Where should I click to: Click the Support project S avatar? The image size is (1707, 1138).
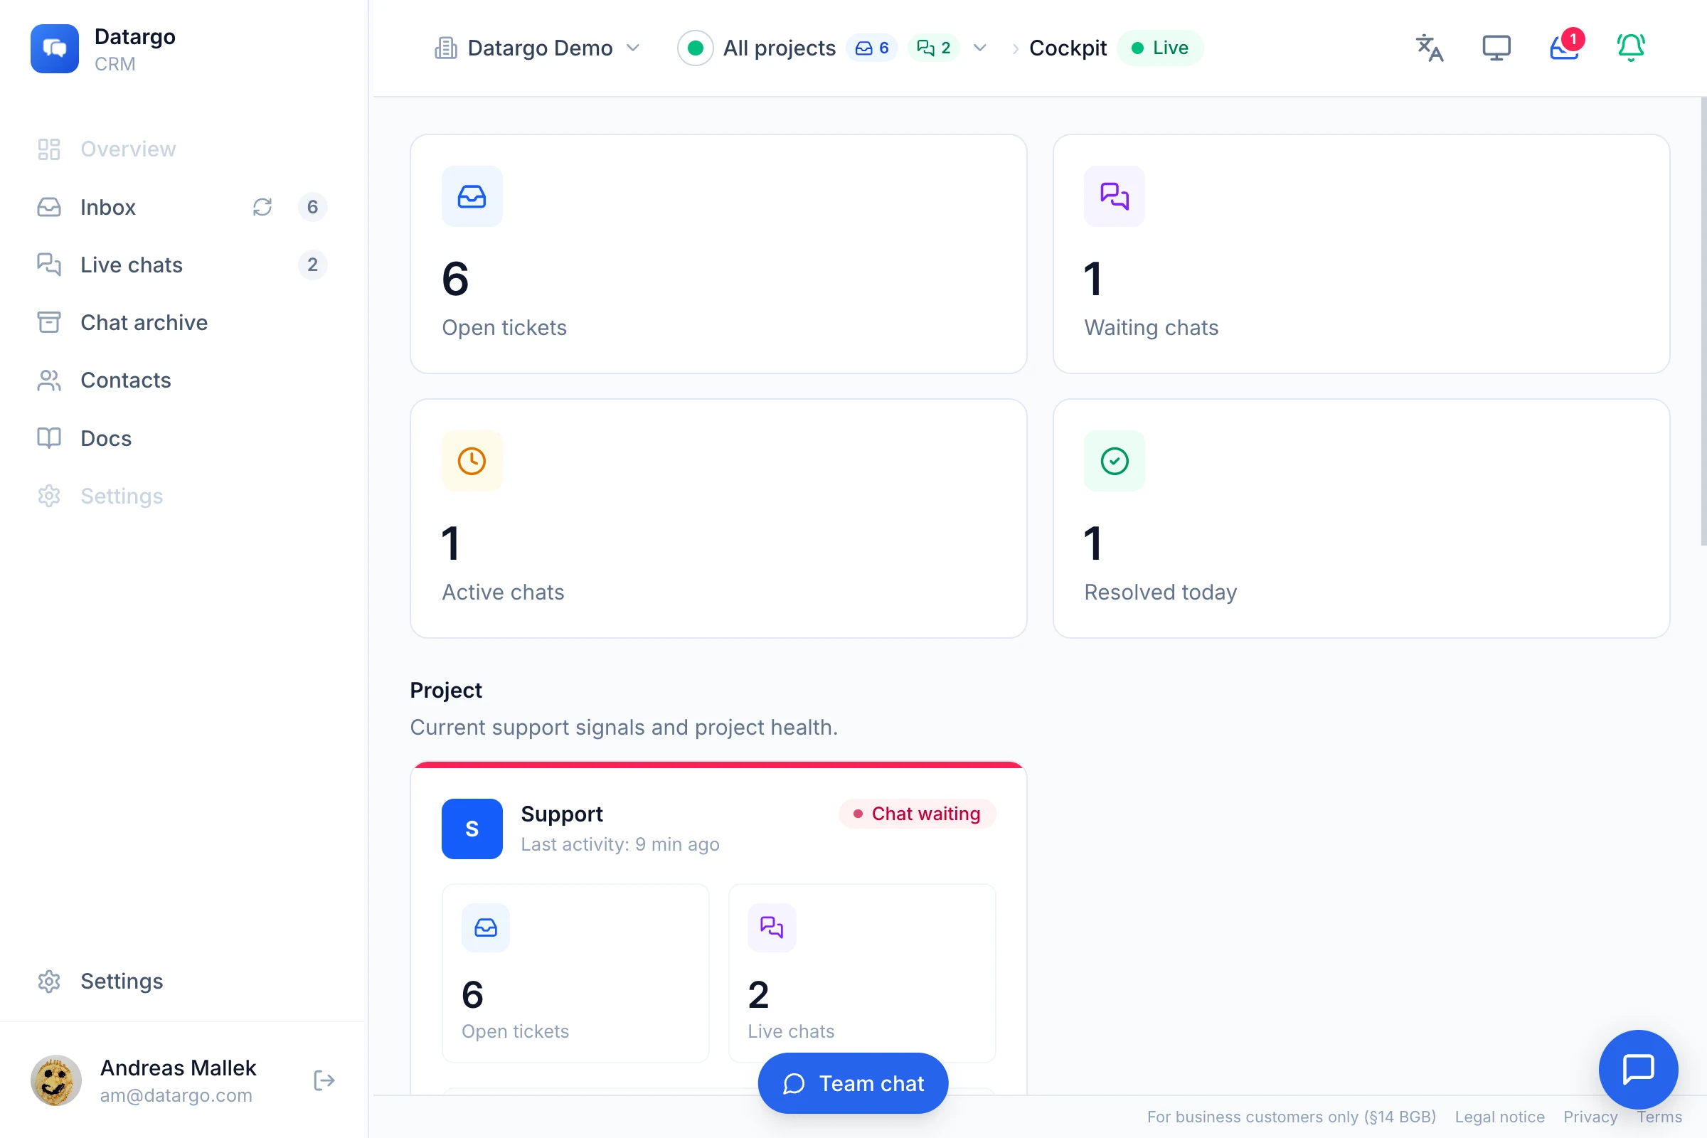[472, 829]
